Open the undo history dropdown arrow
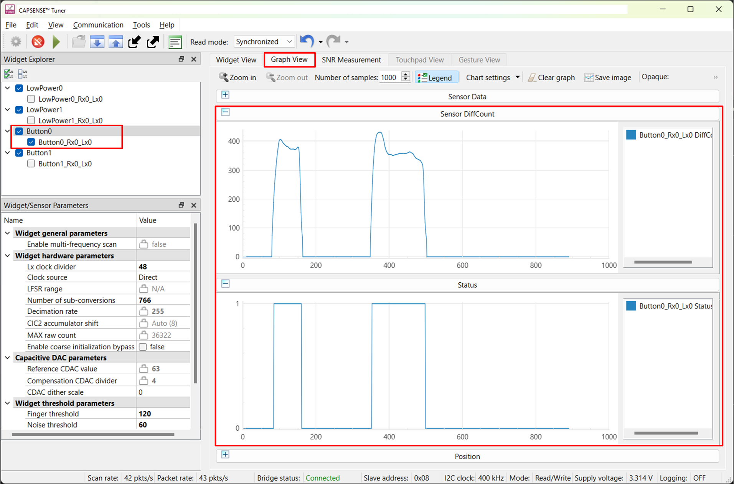The height and width of the screenshot is (484, 734). click(321, 42)
